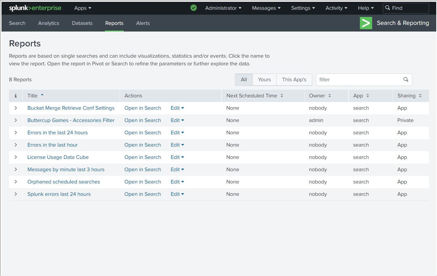The height and width of the screenshot is (276, 437).
Task: Open Edit menu for Splunk errors last 24 hours
Action: coord(177,194)
